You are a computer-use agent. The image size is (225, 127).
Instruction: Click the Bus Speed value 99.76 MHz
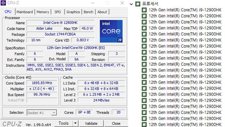[42, 95]
